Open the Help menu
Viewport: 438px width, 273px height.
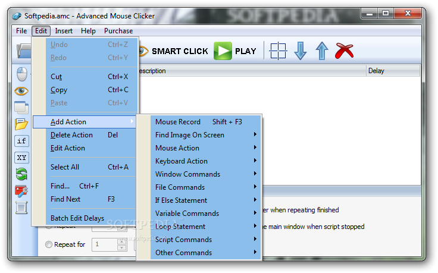point(88,31)
